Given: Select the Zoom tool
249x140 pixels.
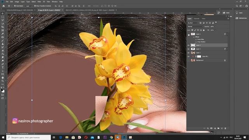Looking at the screenshot, I should pos(3,81).
